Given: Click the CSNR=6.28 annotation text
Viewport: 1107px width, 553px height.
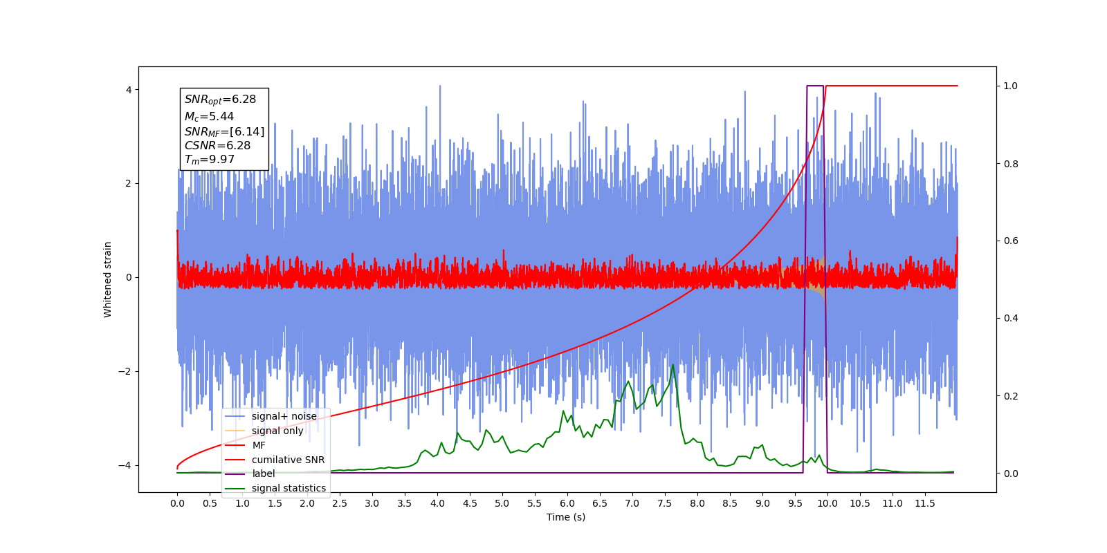Looking at the screenshot, I should (x=217, y=145).
